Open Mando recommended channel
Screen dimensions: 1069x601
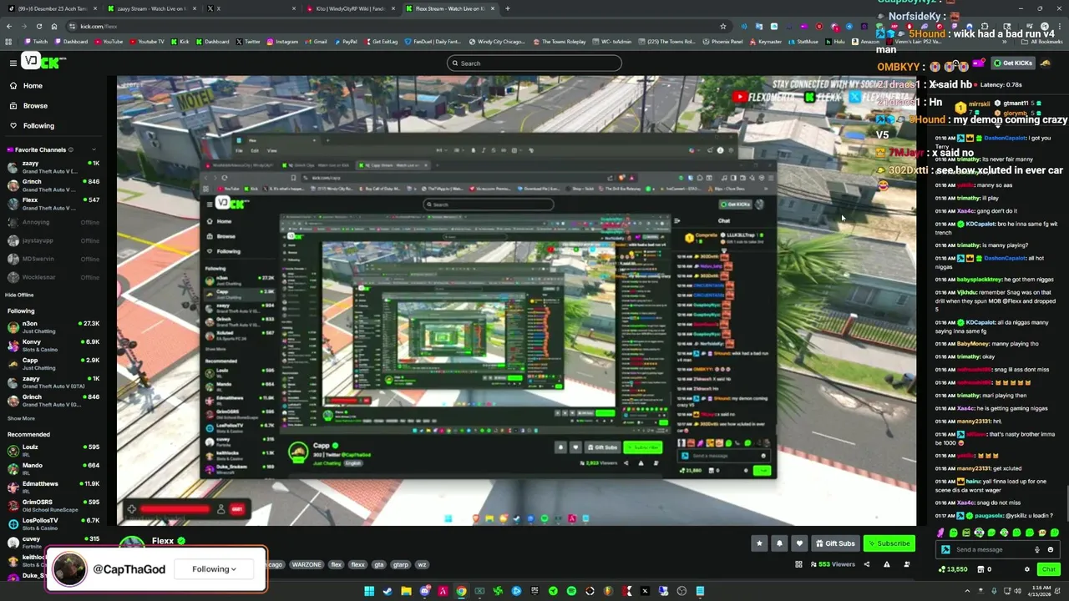click(52, 468)
